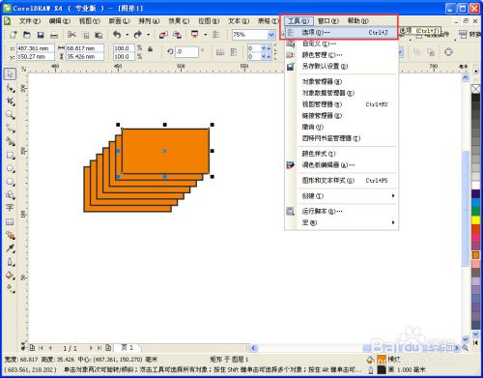
Task: Select the Rectangle tool in toolbox
Action: click(10, 155)
